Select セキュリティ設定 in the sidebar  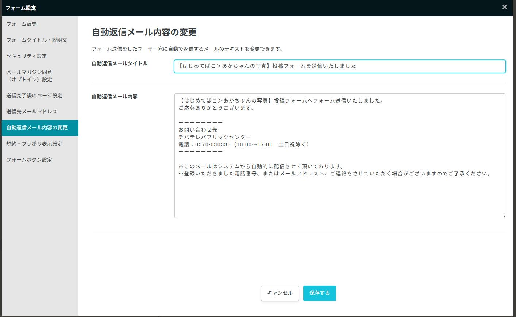point(27,56)
